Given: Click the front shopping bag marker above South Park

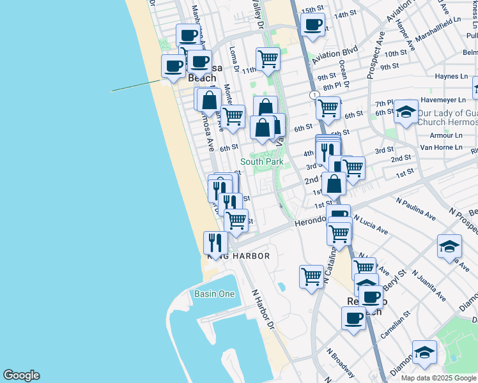Looking at the screenshot, I should tap(263, 129).
